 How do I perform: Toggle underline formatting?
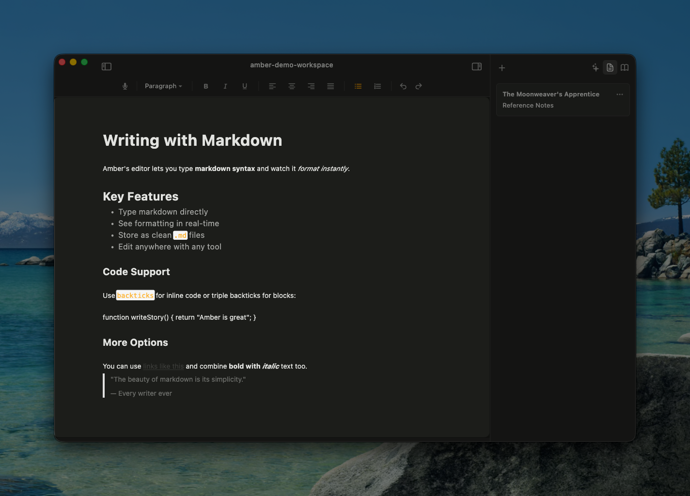[244, 86]
